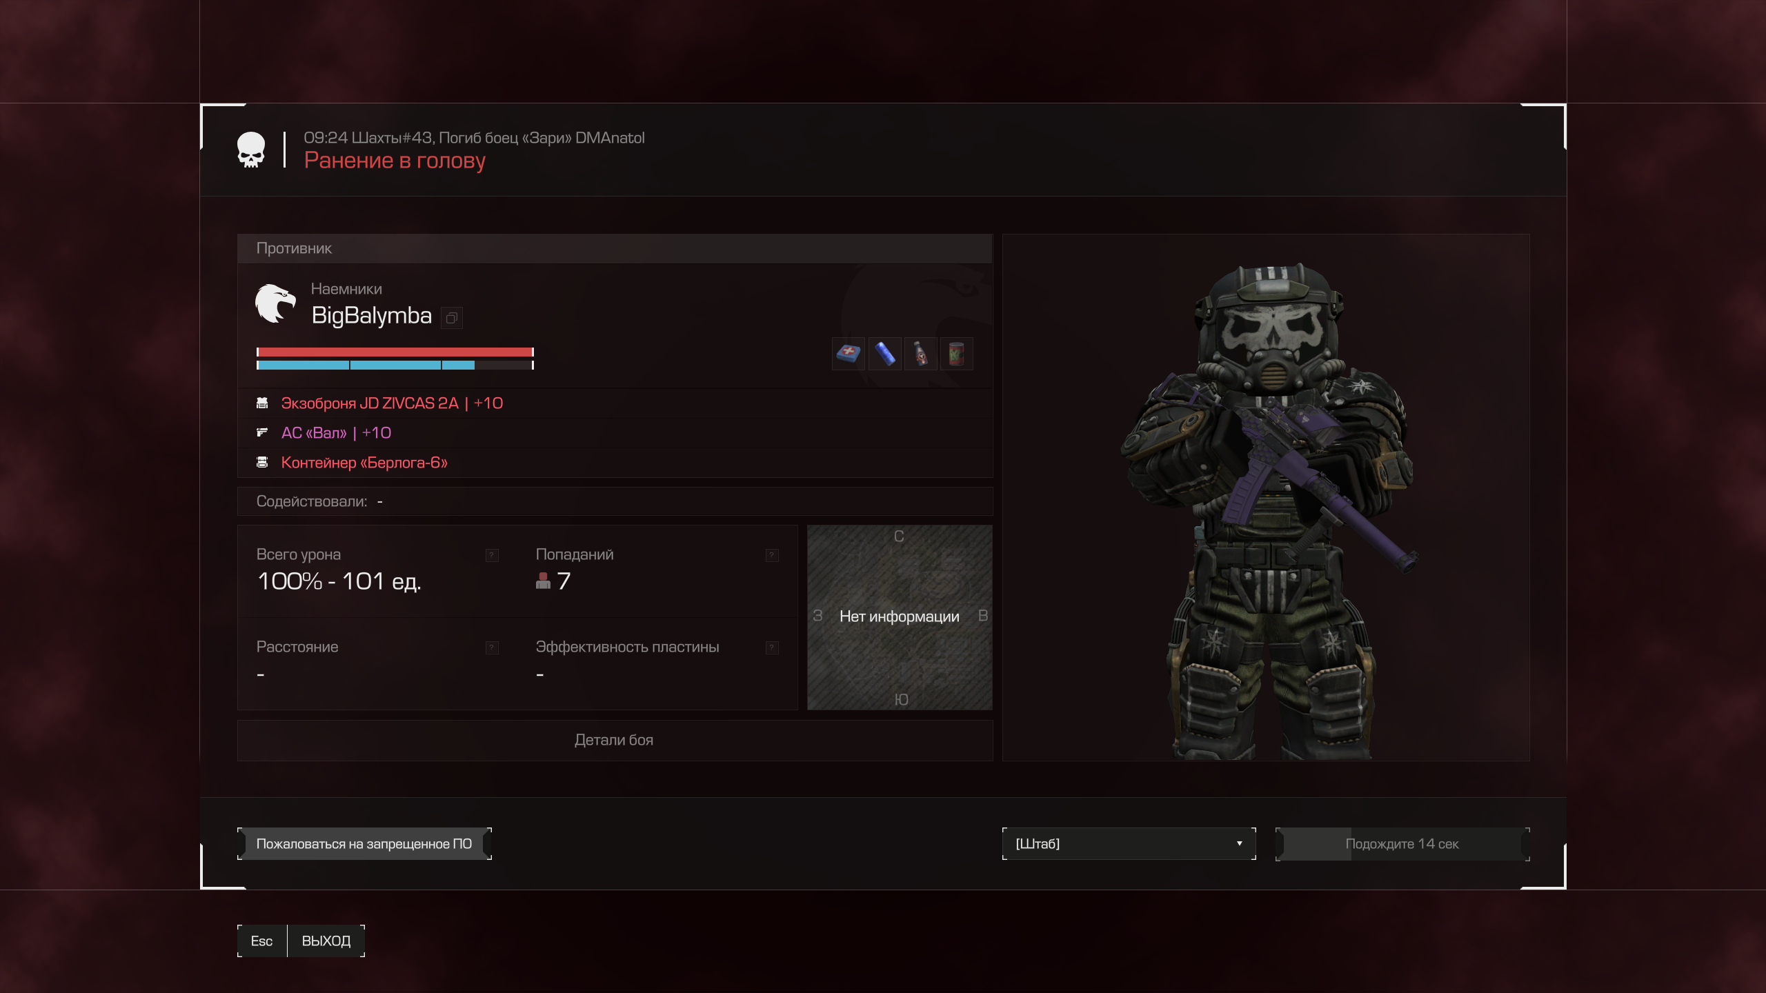The width and height of the screenshot is (1766, 993).
Task: Click the [Штаб] dropdown arrow
Action: click(1239, 843)
